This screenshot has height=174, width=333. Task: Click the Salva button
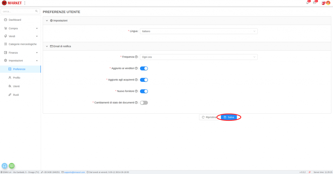pyautogui.click(x=229, y=117)
